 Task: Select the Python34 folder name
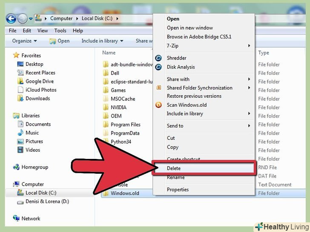click(x=121, y=141)
